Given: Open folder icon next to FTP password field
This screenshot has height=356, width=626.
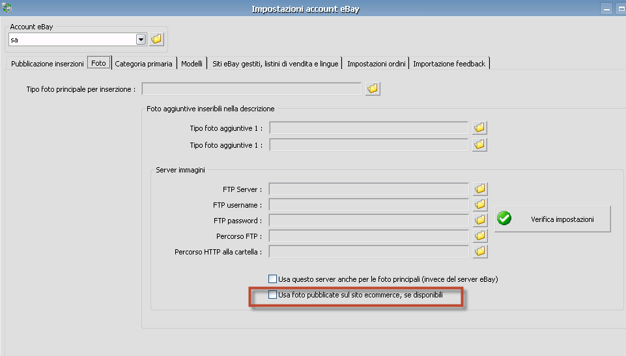Looking at the screenshot, I should point(480,220).
